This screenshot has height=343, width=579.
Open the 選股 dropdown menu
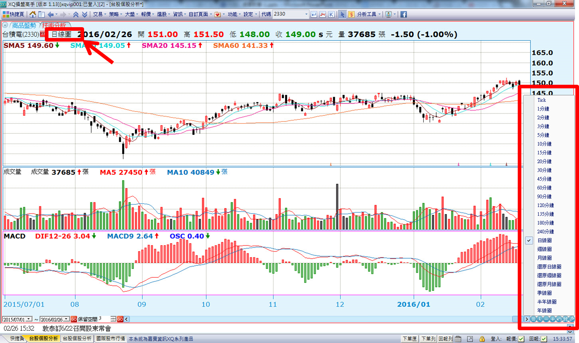click(163, 14)
